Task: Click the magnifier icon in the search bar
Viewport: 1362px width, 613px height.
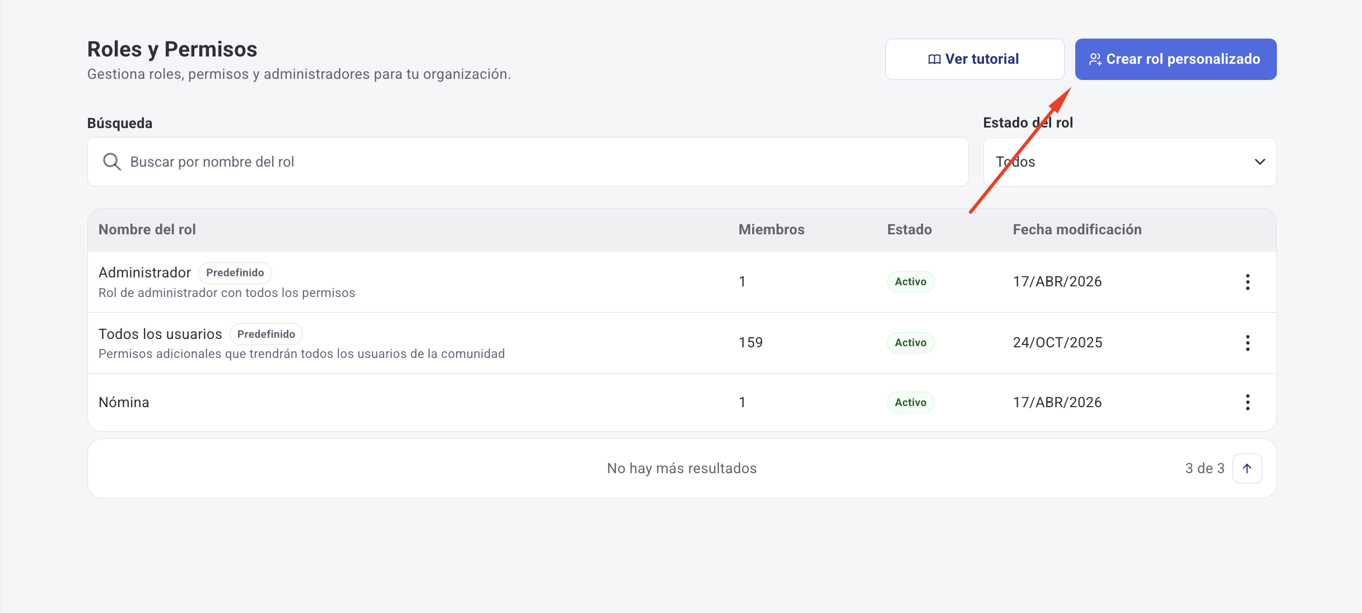Action: pyautogui.click(x=112, y=162)
